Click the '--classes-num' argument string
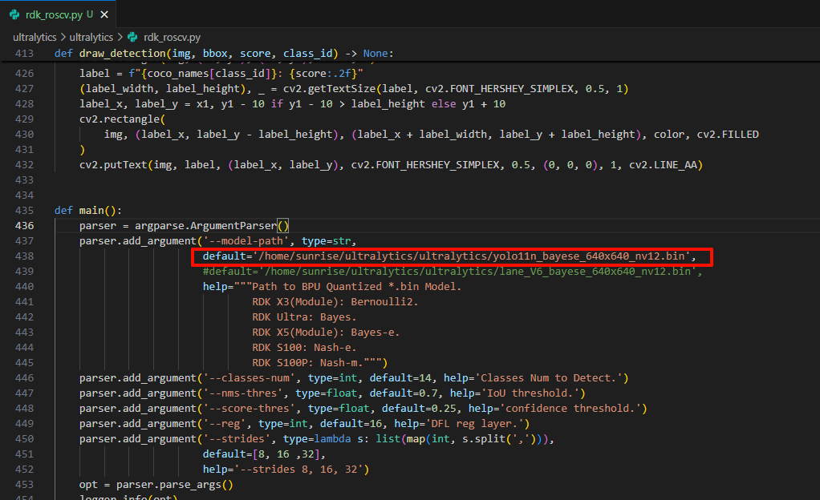The image size is (820, 500). (249, 377)
